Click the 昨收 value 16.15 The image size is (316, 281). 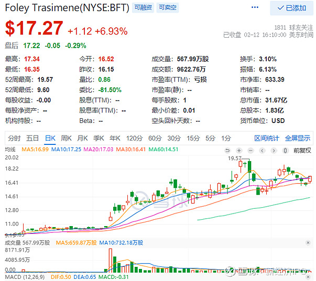tap(106, 69)
